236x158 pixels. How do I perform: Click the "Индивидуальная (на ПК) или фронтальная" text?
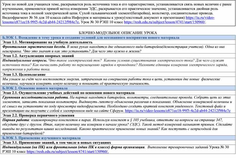(x=52, y=147)
